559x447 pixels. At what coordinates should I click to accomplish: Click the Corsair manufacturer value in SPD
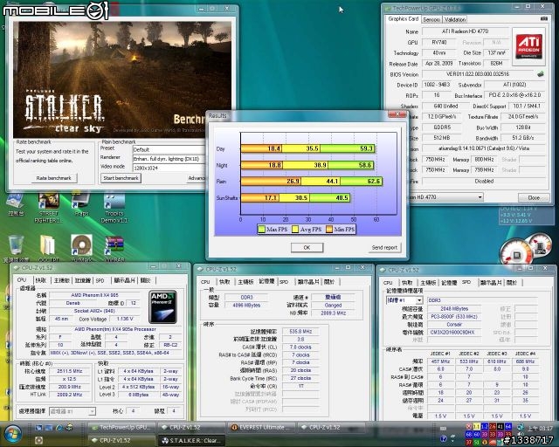pos(454,325)
